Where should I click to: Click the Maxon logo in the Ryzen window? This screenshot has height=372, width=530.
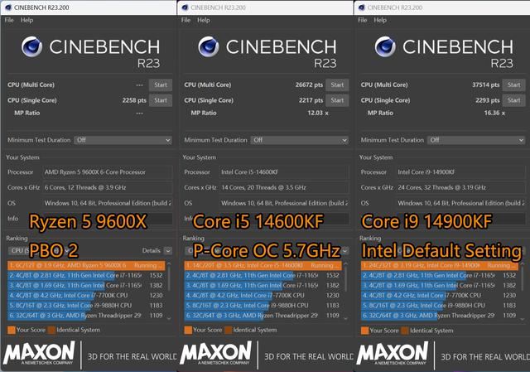[41, 354]
